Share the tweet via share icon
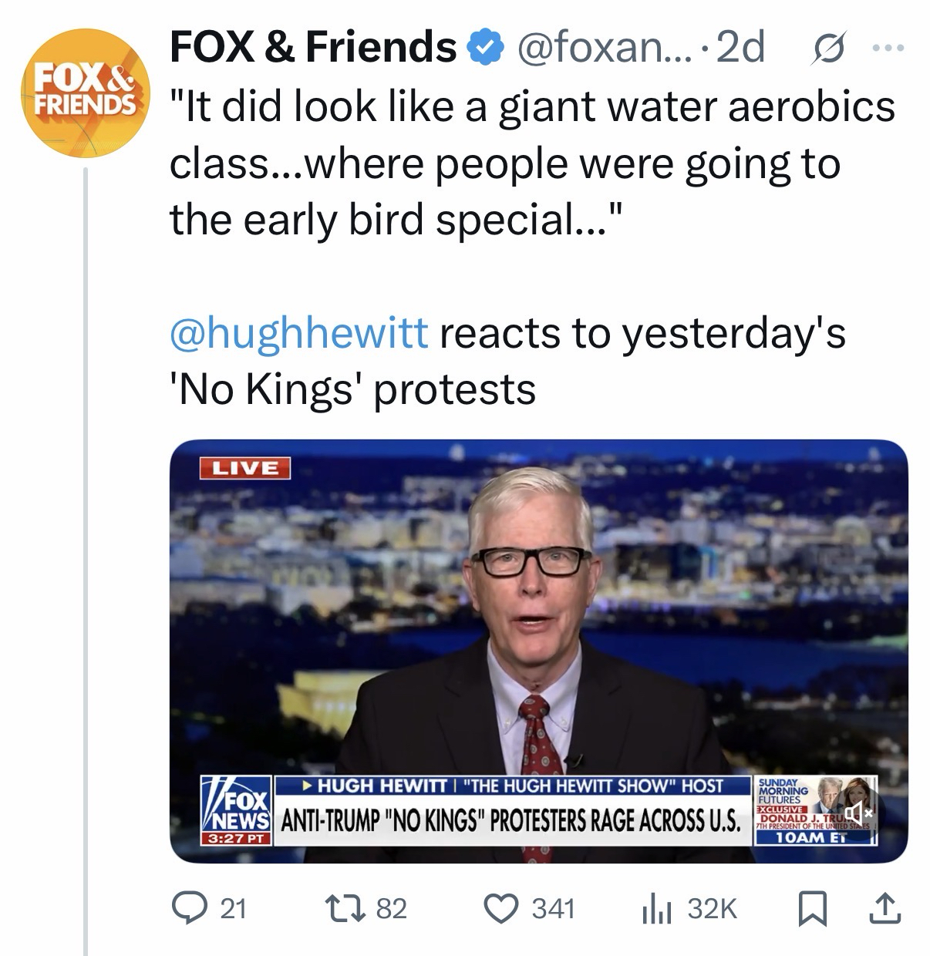The height and width of the screenshot is (956, 930). coord(883,908)
